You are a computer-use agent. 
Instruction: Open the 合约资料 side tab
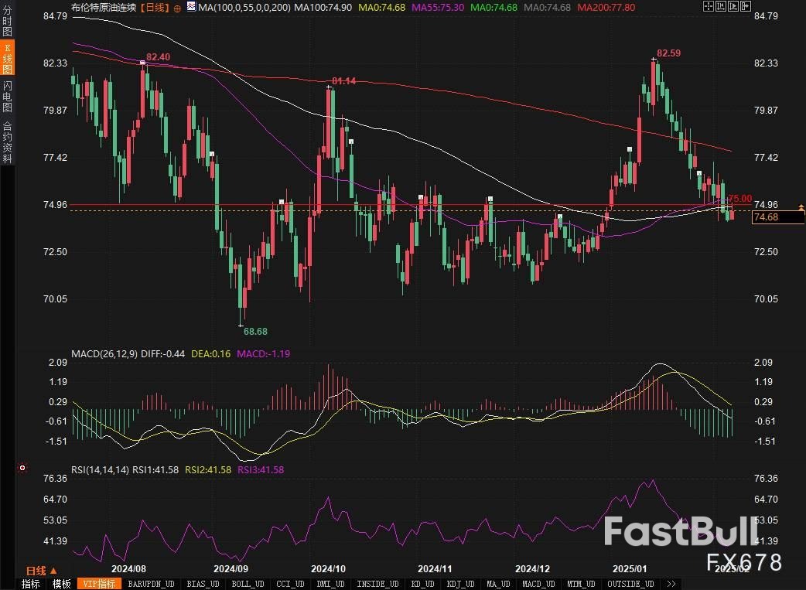click(7, 142)
